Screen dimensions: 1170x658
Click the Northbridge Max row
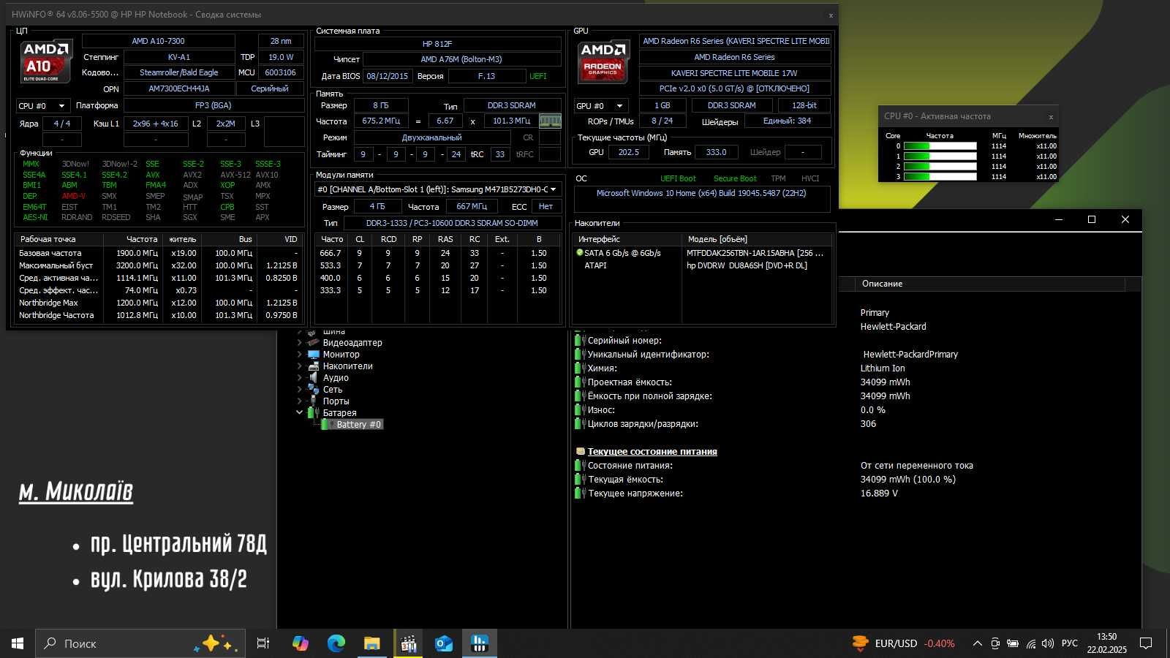[x=158, y=303]
